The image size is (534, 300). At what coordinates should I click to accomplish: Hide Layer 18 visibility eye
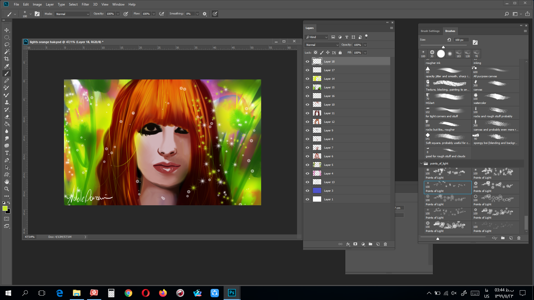pyautogui.click(x=307, y=62)
